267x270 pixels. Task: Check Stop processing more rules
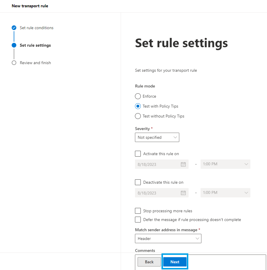pyautogui.click(x=138, y=211)
